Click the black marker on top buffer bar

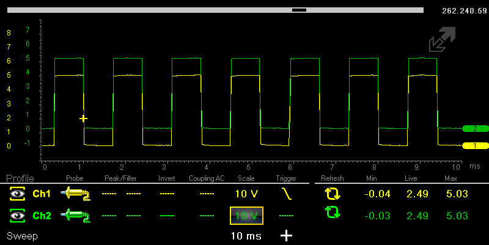pyautogui.click(x=300, y=10)
